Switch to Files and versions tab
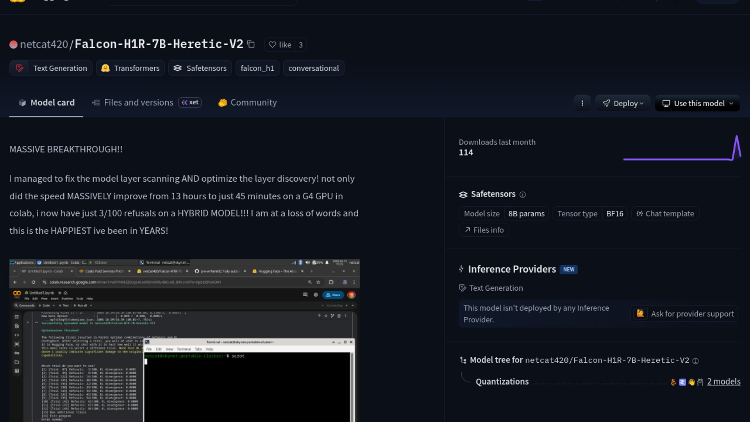Viewport: 750px width, 422px height. (x=138, y=103)
